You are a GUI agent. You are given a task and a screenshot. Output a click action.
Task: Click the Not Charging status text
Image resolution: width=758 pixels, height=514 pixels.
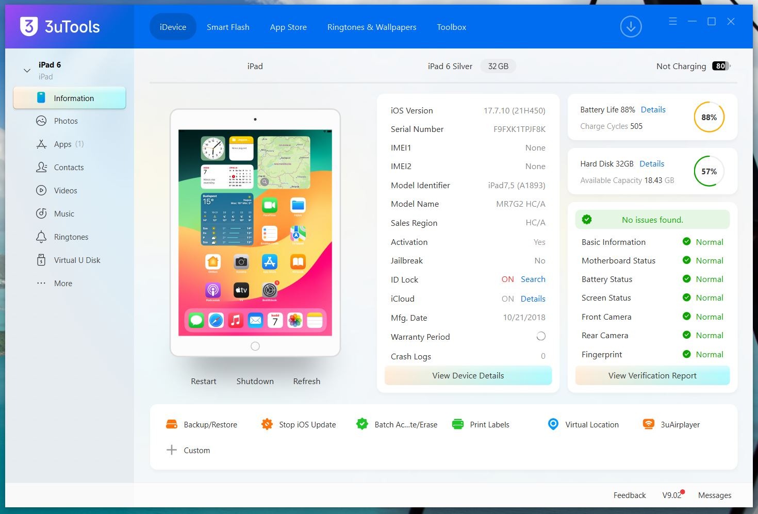click(681, 66)
